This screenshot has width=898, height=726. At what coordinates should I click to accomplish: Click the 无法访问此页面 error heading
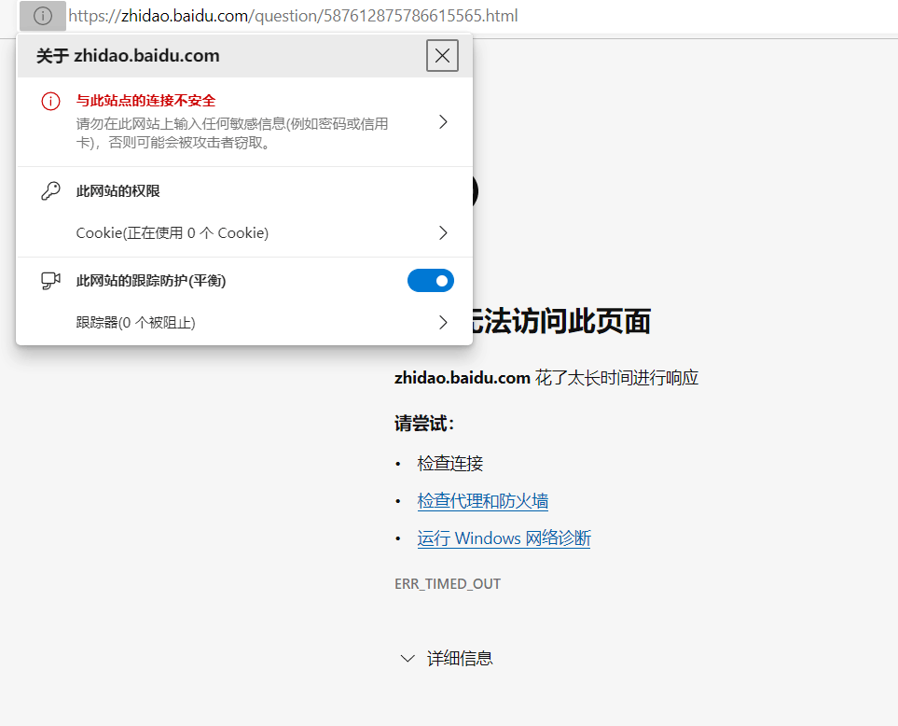click(x=561, y=321)
